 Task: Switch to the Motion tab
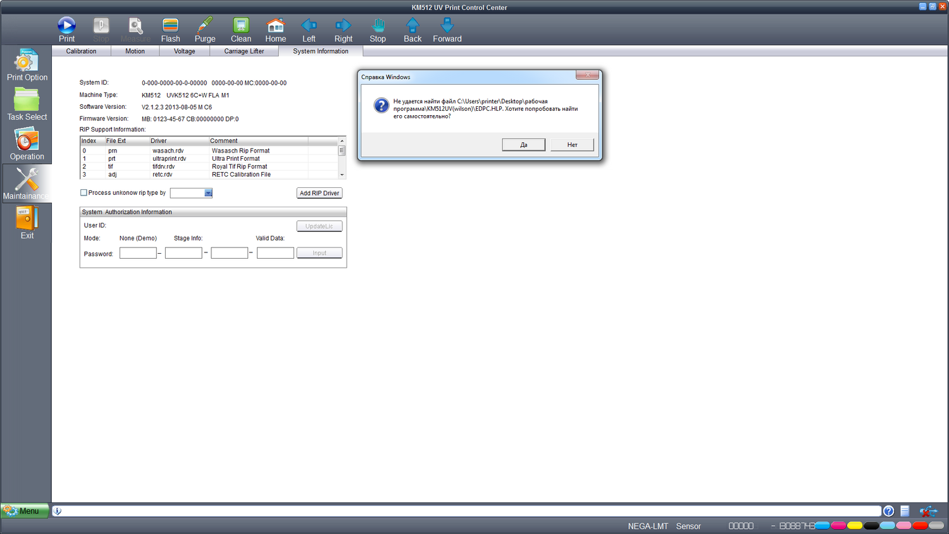pos(135,51)
